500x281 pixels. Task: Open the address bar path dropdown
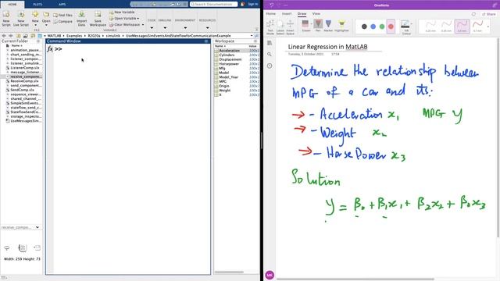(252, 36)
